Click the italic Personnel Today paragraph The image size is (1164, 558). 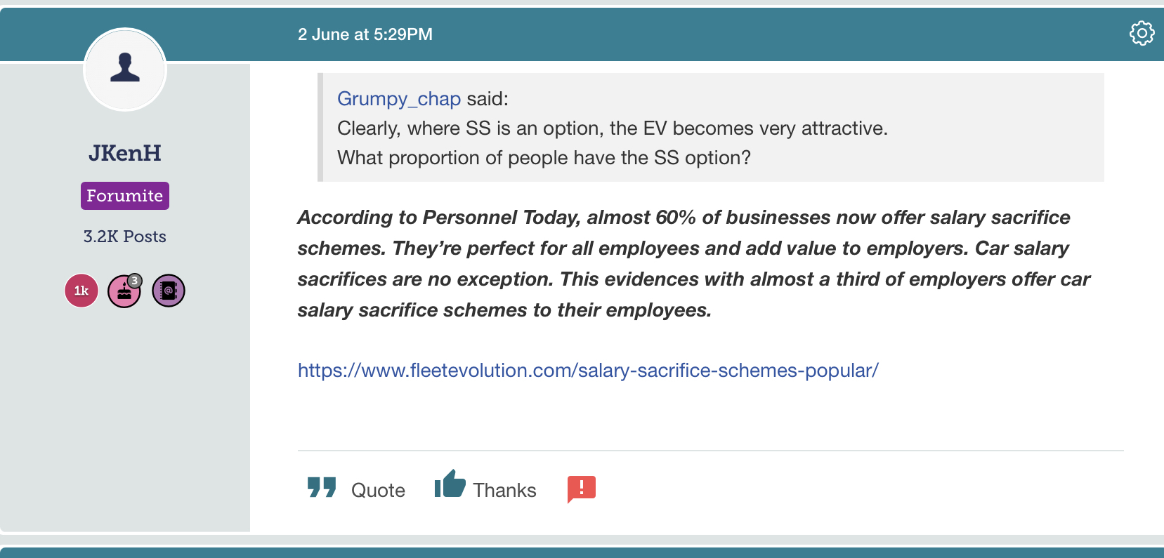(694, 264)
